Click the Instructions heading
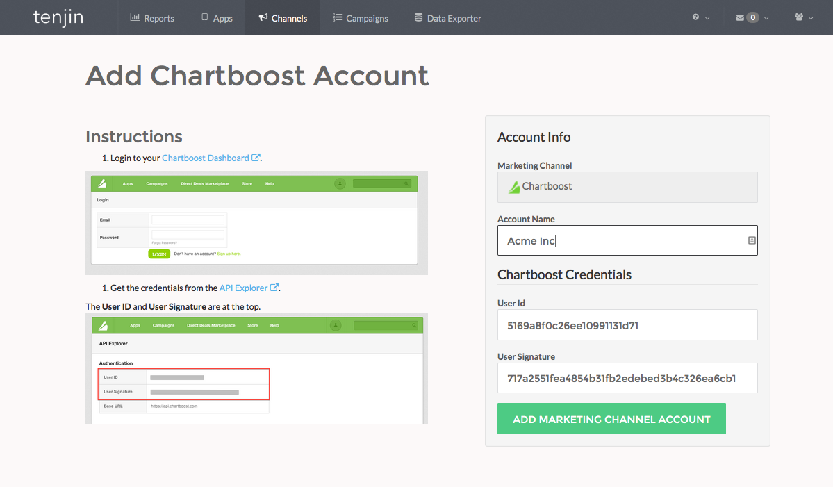Viewport: 833px width, 487px height. [x=134, y=136]
